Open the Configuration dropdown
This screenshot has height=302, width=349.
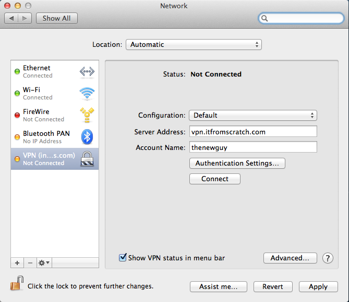click(253, 116)
